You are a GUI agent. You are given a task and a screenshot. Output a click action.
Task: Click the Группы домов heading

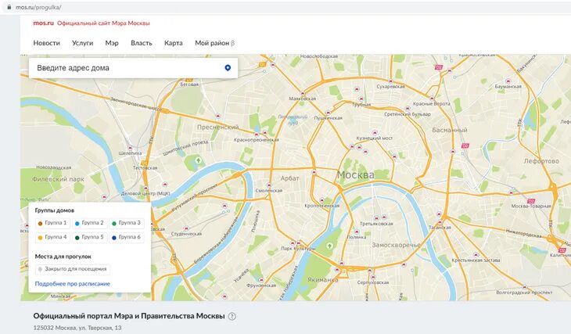point(55,210)
